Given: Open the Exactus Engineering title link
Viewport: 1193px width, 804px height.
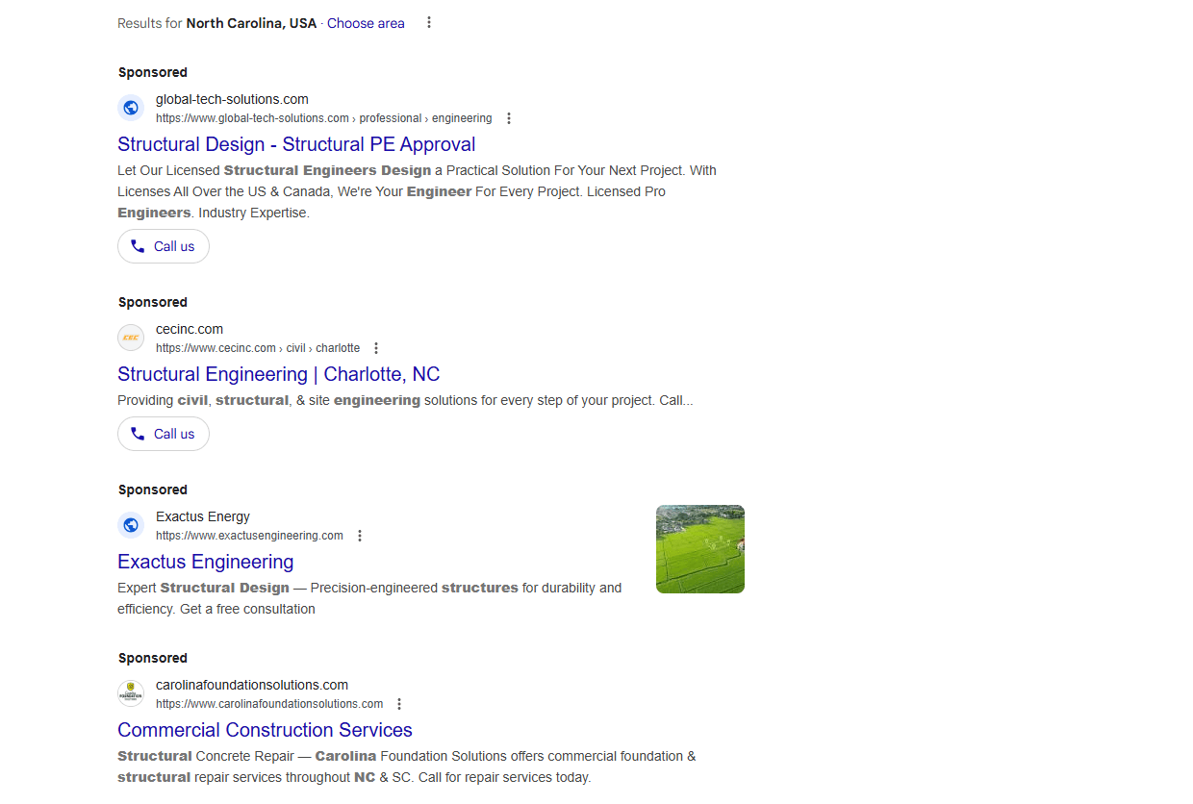Looking at the screenshot, I should pyautogui.click(x=206, y=562).
